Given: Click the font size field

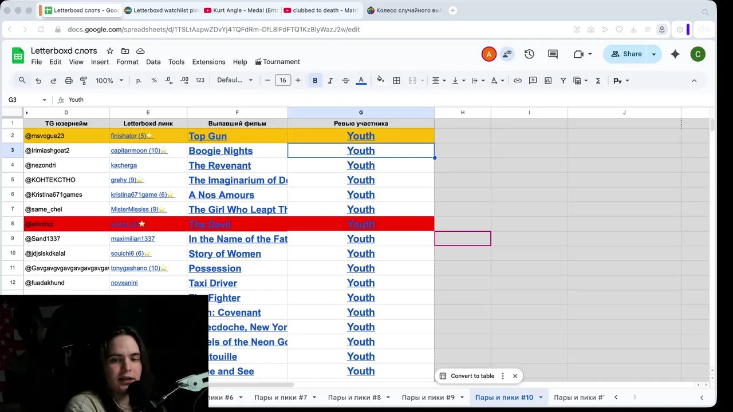Looking at the screenshot, I should point(283,81).
